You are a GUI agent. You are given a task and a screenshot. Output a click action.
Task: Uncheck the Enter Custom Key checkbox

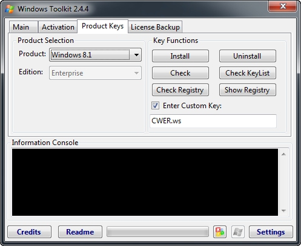coord(155,106)
